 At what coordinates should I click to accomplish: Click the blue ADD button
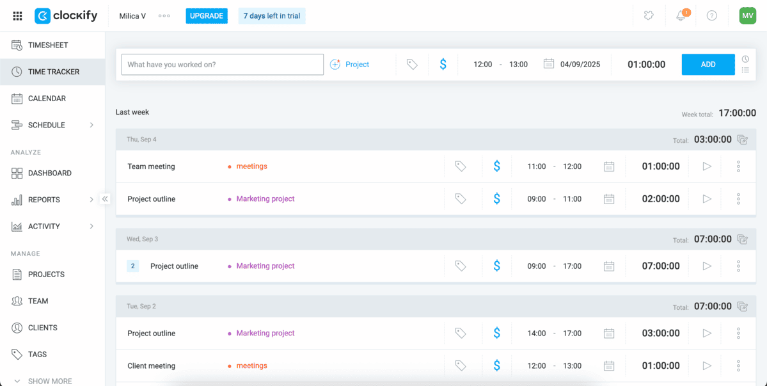(x=708, y=65)
